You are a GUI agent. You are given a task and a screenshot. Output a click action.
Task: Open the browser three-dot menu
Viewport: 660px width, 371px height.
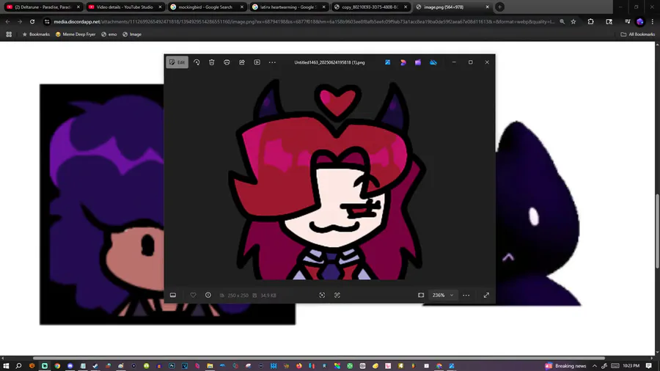click(x=653, y=21)
